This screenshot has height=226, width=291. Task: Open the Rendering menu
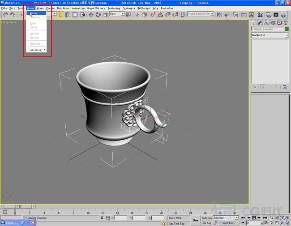[114, 9]
